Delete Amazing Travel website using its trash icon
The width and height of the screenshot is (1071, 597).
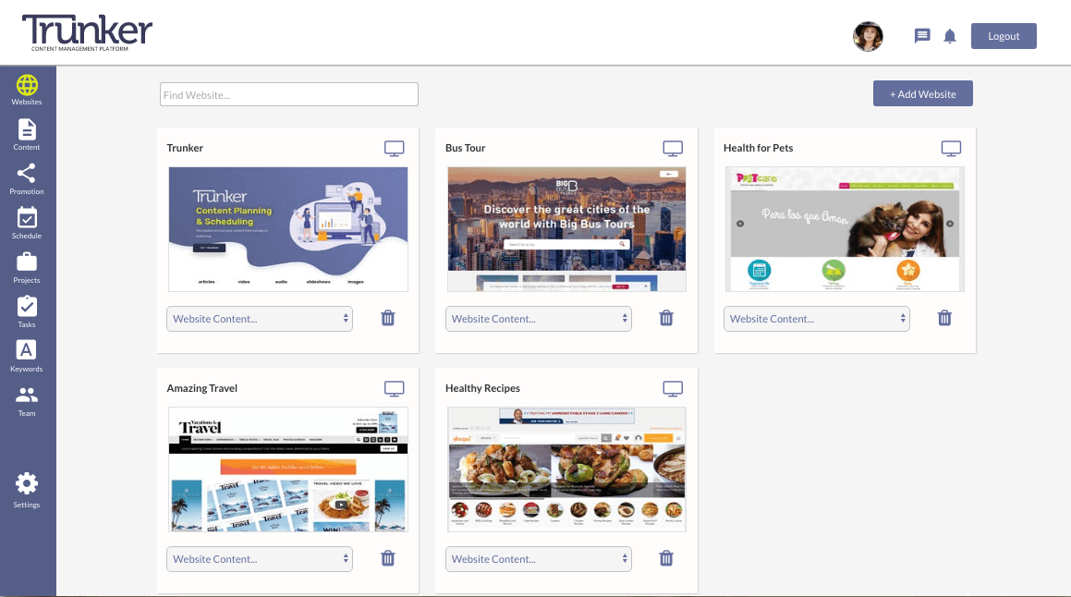pos(388,558)
